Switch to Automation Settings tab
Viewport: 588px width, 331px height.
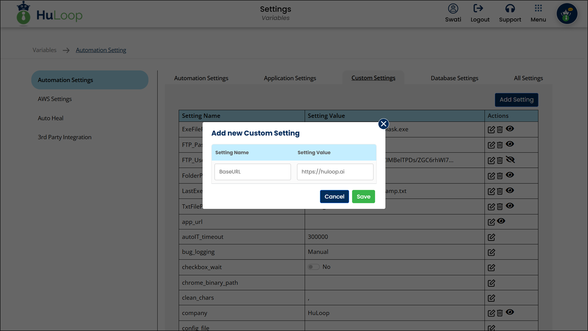(201, 78)
